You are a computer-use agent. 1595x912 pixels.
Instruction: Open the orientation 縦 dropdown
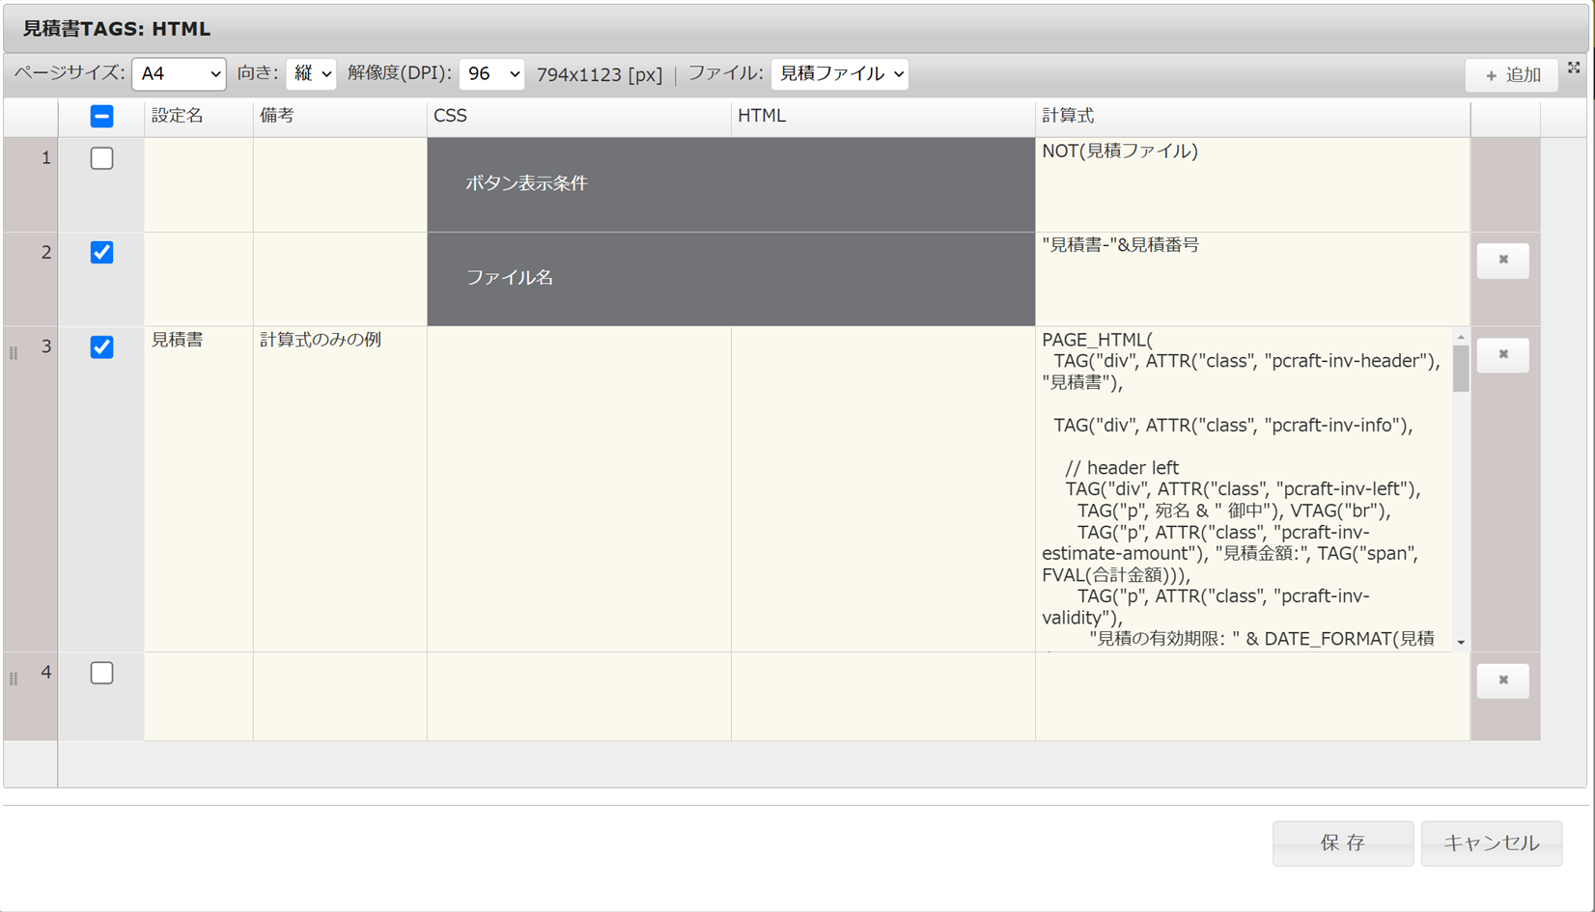311,73
